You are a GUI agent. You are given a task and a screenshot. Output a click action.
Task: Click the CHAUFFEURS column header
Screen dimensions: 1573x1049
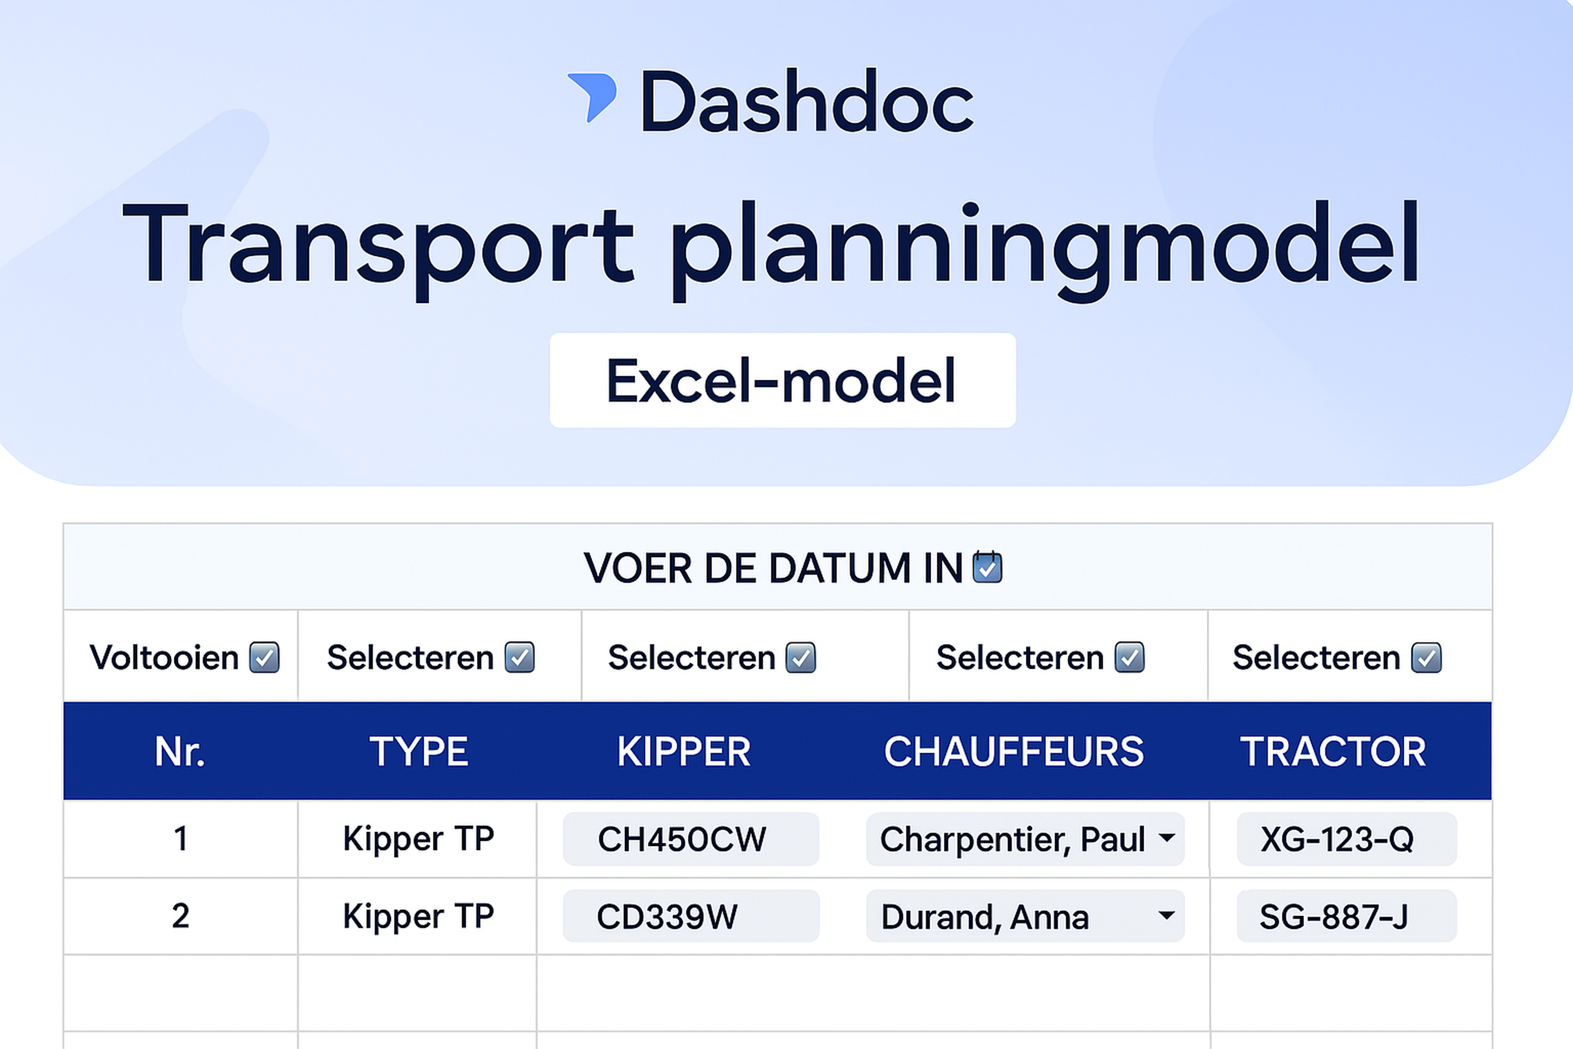point(1014,751)
